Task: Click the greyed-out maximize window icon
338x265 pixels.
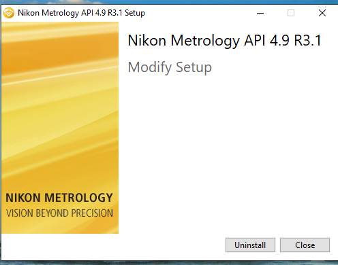Action: click(291, 13)
